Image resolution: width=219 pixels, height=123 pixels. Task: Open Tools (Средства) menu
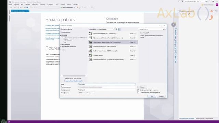coord(50,4)
